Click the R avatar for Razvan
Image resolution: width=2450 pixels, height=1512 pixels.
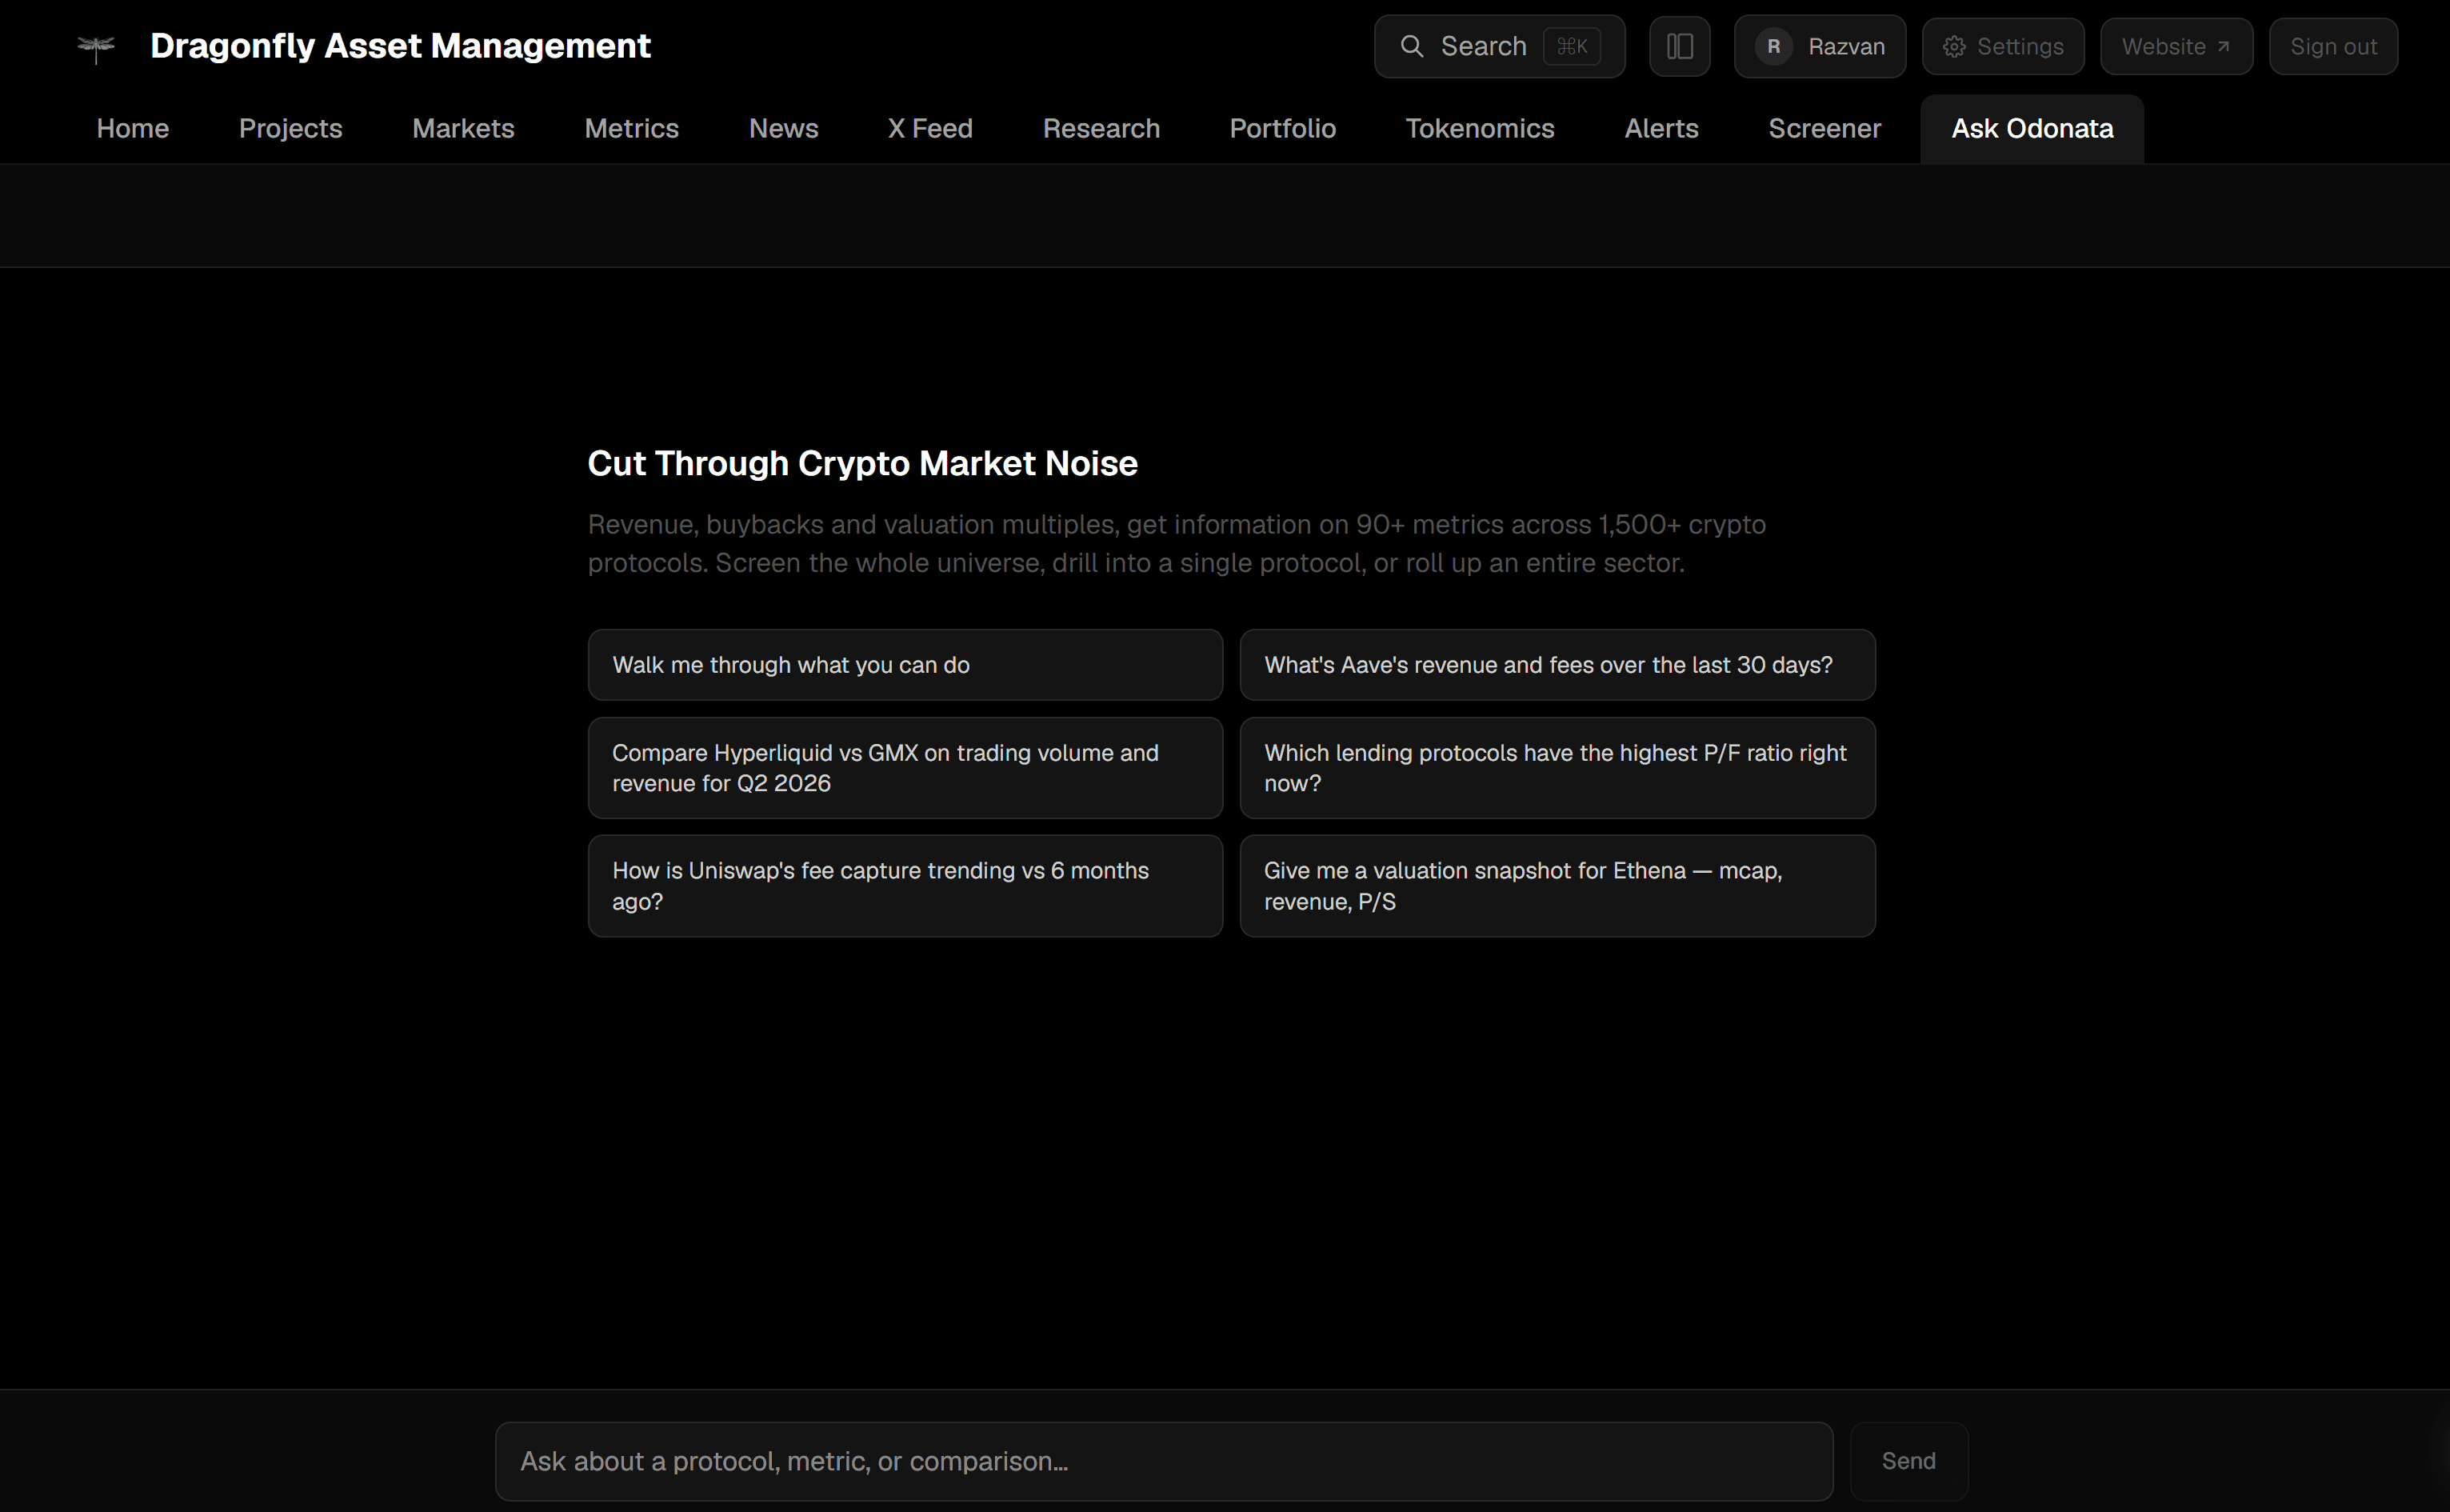[x=1773, y=46]
